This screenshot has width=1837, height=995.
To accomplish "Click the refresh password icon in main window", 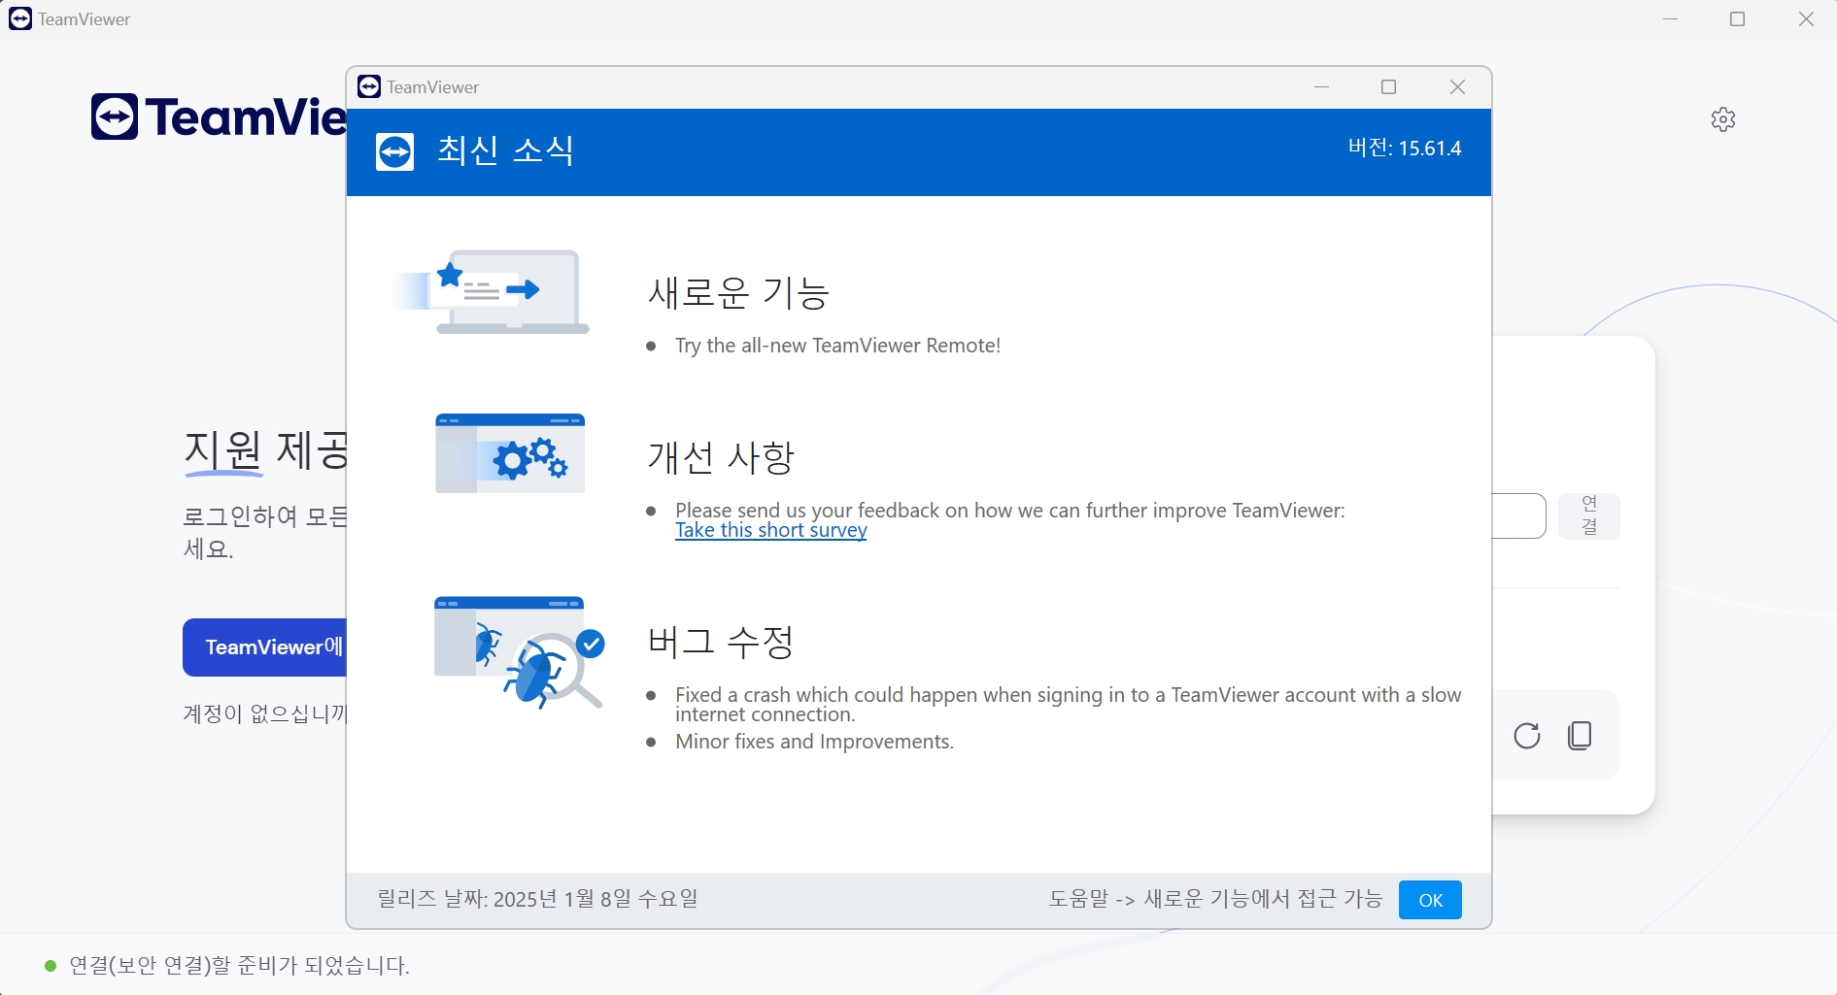I will click(1527, 736).
